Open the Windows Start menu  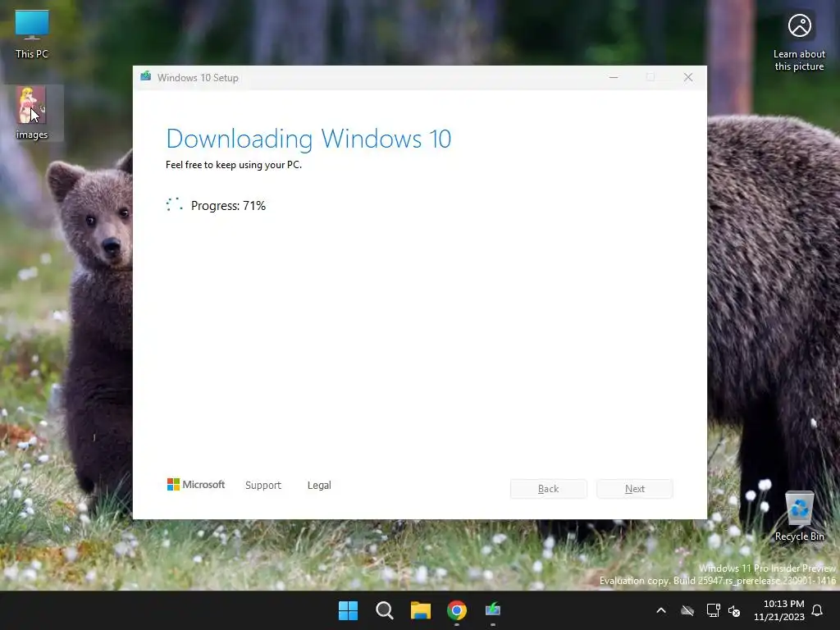tap(348, 610)
